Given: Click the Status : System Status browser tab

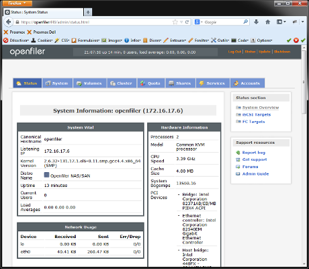Looking at the screenshot, I should (44, 12).
